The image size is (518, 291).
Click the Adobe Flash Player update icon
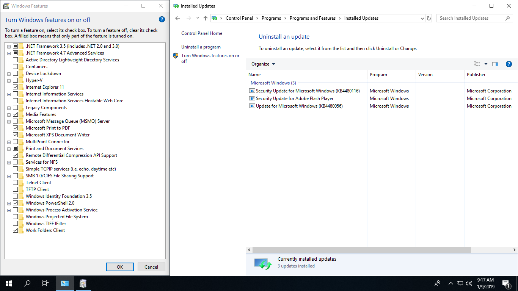tap(252, 99)
